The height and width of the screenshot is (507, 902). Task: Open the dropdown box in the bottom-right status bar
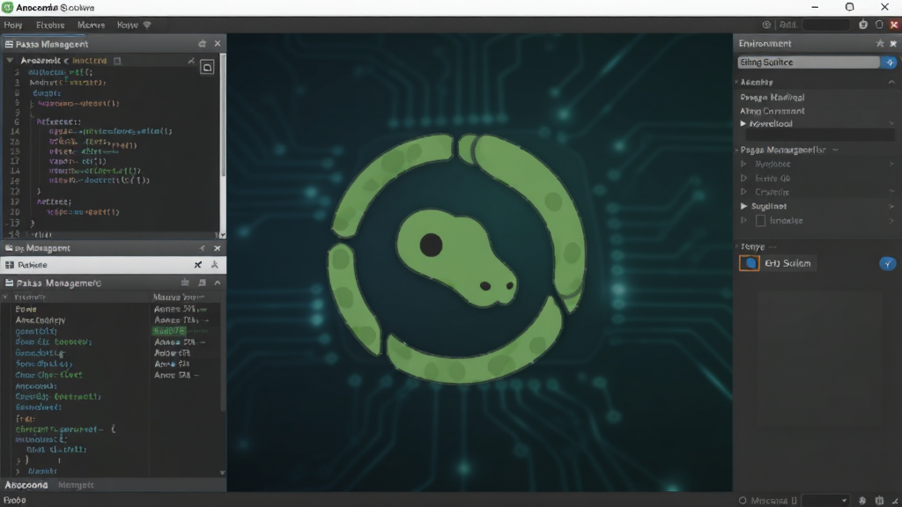pos(825,500)
